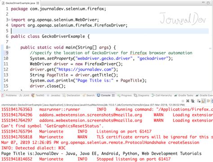
Task: Minimize the editor area icon
Action: pos(203,3)
